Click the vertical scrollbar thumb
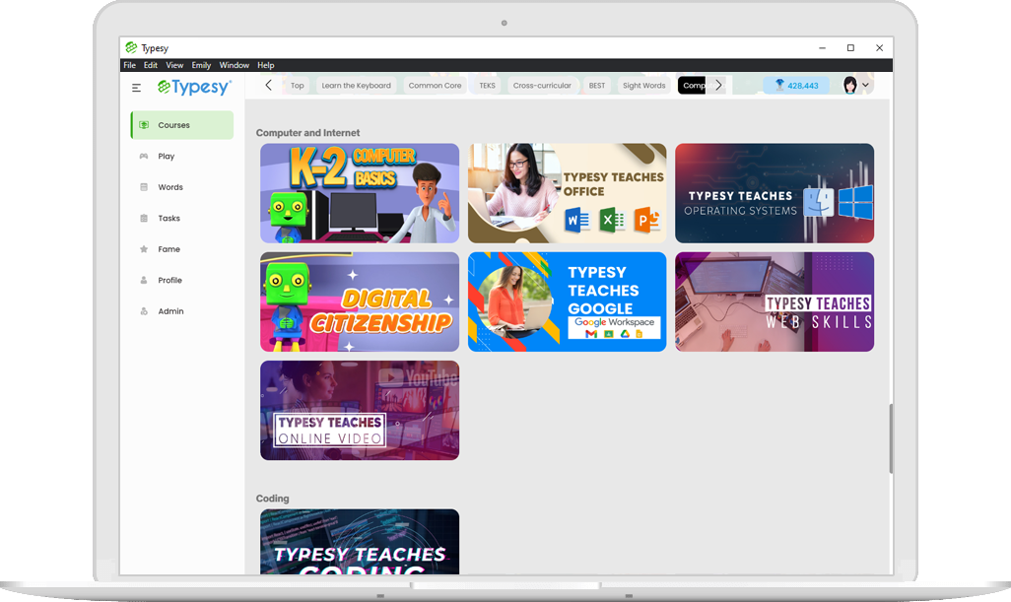The image size is (1011, 602). tap(891, 438)
